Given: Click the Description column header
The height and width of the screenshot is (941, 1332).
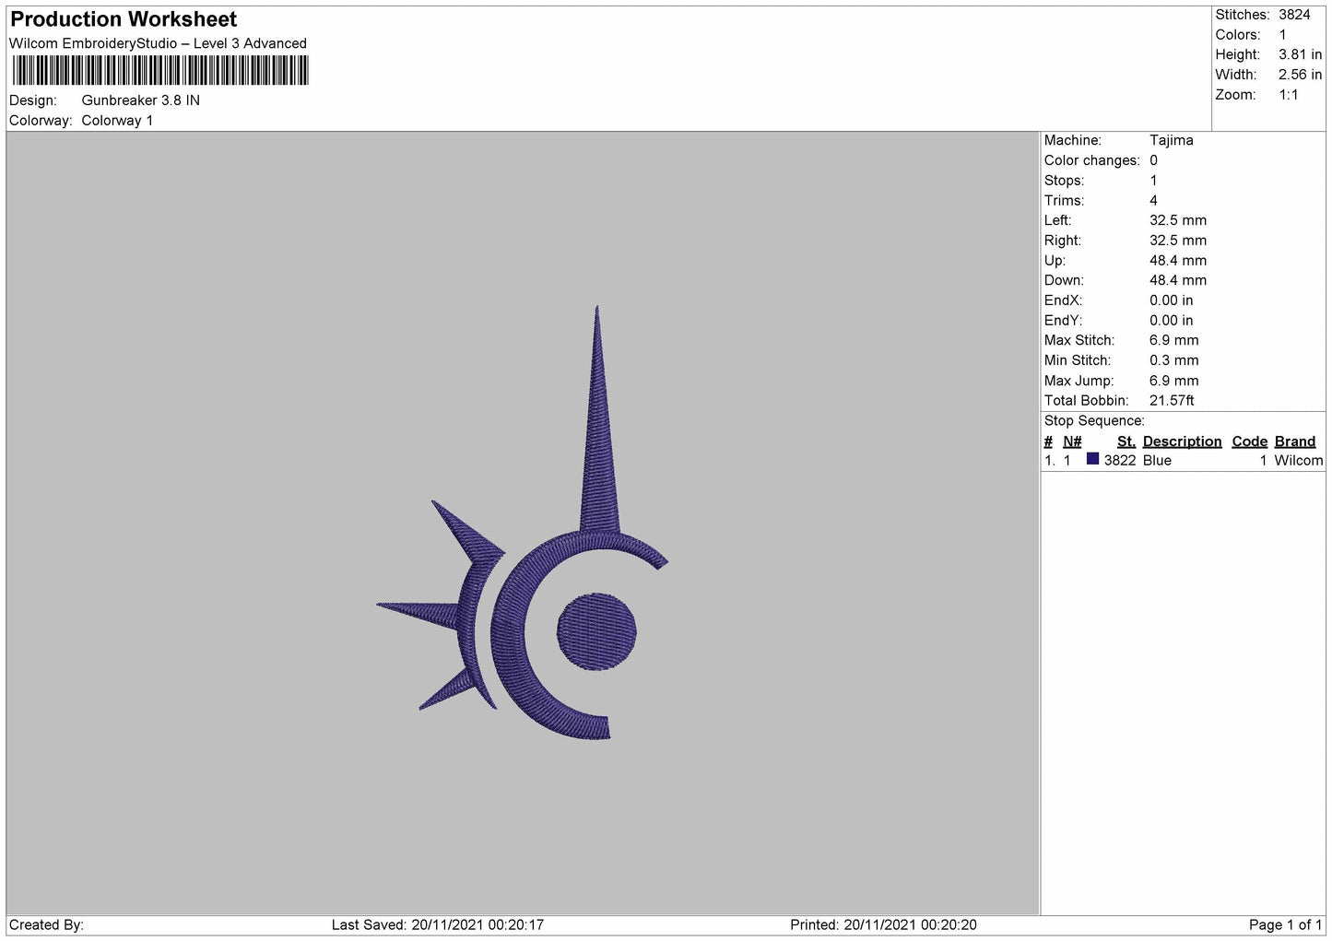Looking at the screenshot, I should pos(1182,441).
